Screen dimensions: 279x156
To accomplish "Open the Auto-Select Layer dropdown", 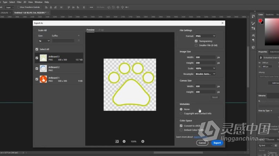I will tap(10, 8).
